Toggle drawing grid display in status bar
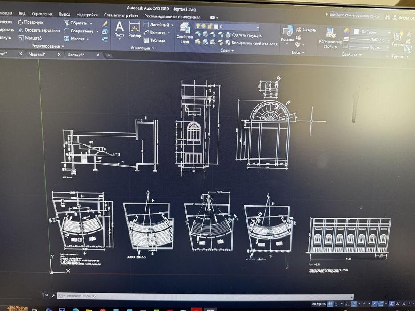Screen dimensions: 415x311 [x=330, y=304]
